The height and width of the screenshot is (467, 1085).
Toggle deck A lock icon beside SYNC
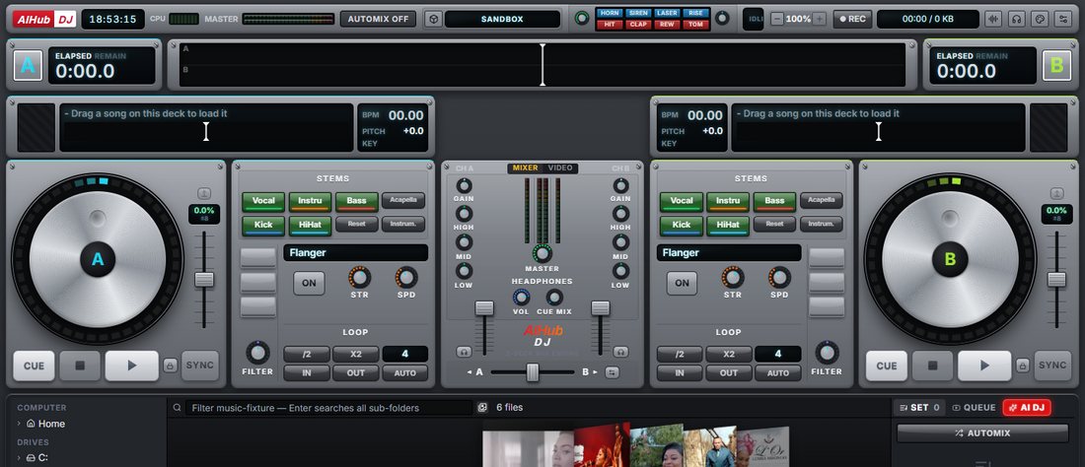tap(171, 366)
